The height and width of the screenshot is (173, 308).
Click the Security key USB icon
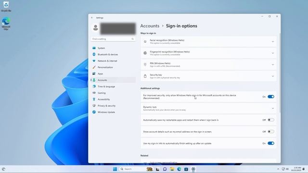point(145,76)
